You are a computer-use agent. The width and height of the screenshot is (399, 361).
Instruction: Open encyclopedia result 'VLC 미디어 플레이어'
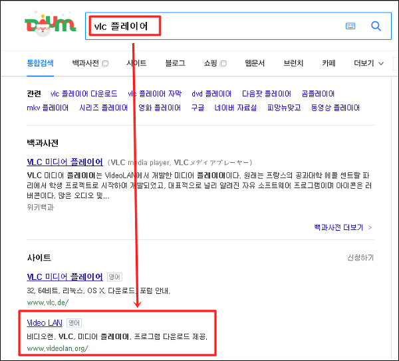tap(65, 162)
